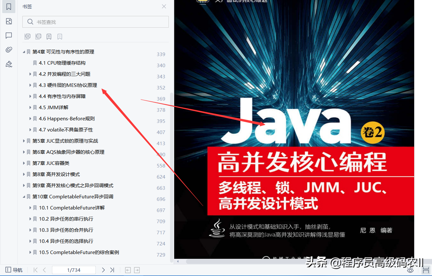Collapse all bookmarks with the minus icon
This screenshot has width=432, height=276.
(38, 36)
